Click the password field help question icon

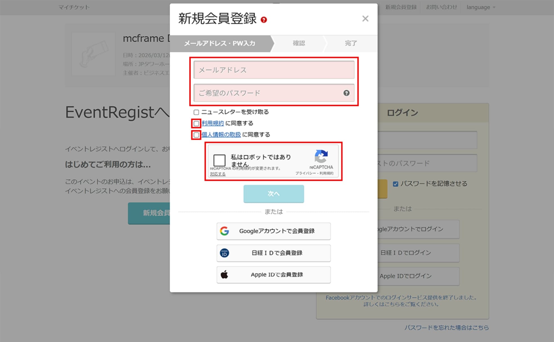pos(346,93)
